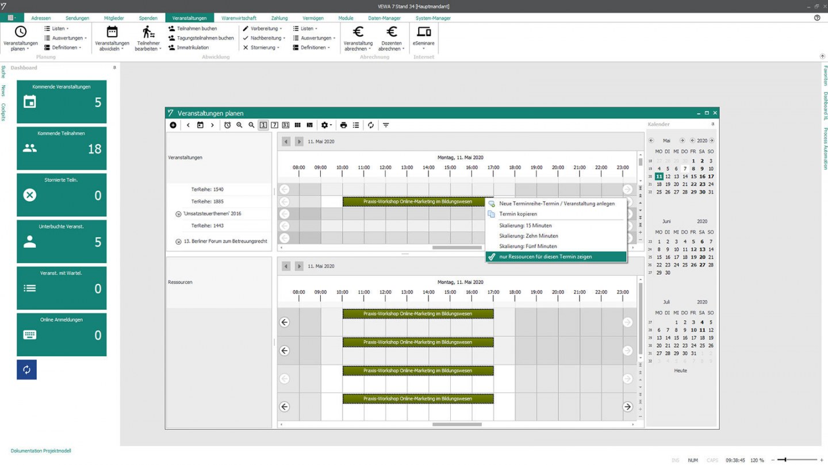
Task: Open Veranstaltungen planen ribbon dropdown
Action: (x=21, y=39)
